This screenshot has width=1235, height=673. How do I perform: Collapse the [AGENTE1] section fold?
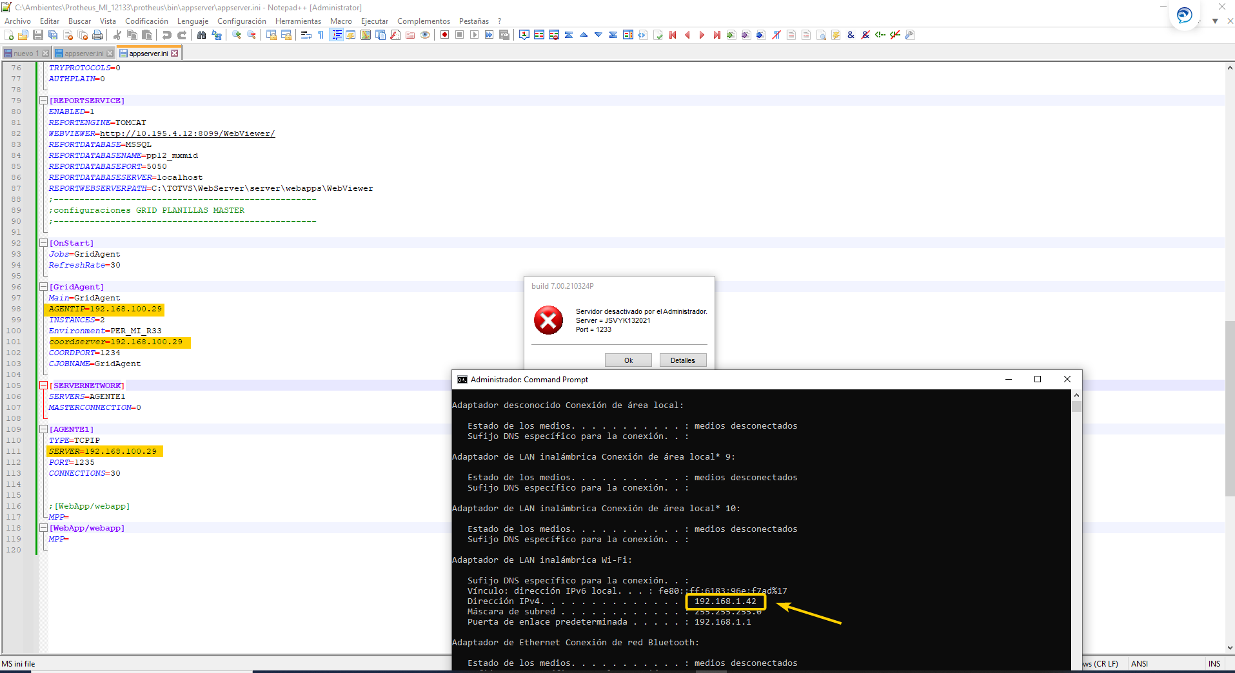pos(43,429)
